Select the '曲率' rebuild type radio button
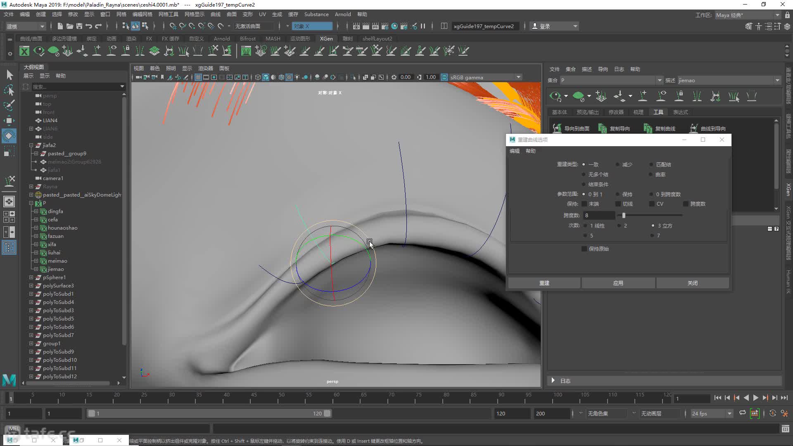 [651, 174]
